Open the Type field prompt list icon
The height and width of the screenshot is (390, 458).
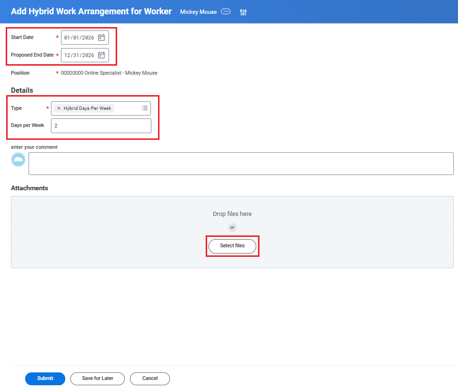[145, 108]
